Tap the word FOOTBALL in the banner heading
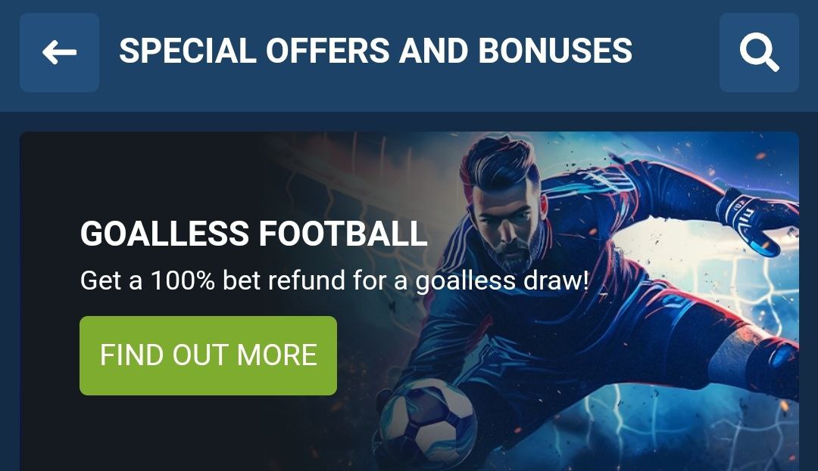The height and width of the screenshot is (471, 818). pos(343,233)
